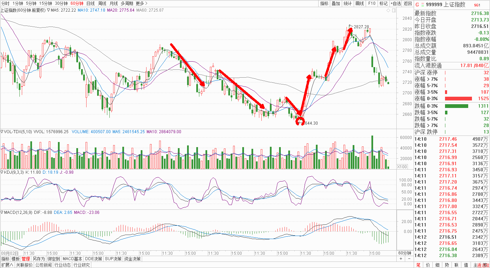Click the diamond icon above the price axis
This screenshot has height=268, width=490.
coord(388,11)
